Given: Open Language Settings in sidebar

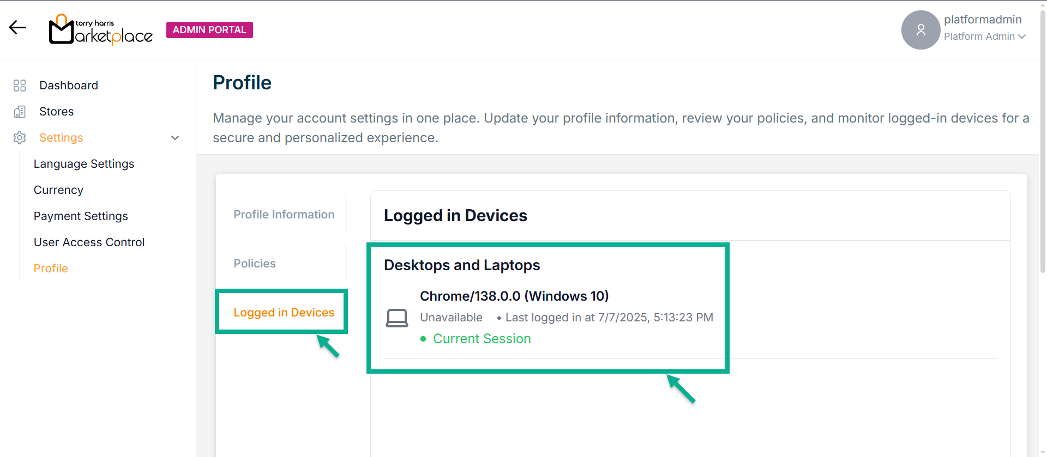Looking at the screenshot, I should [x=84, y=164].
